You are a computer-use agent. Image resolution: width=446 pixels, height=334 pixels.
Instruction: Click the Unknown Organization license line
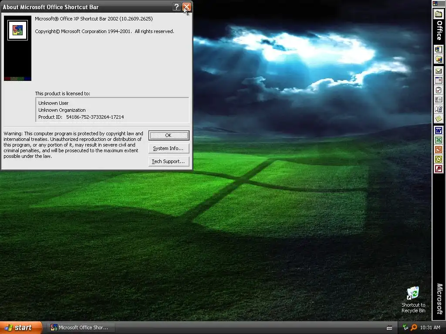62,110
